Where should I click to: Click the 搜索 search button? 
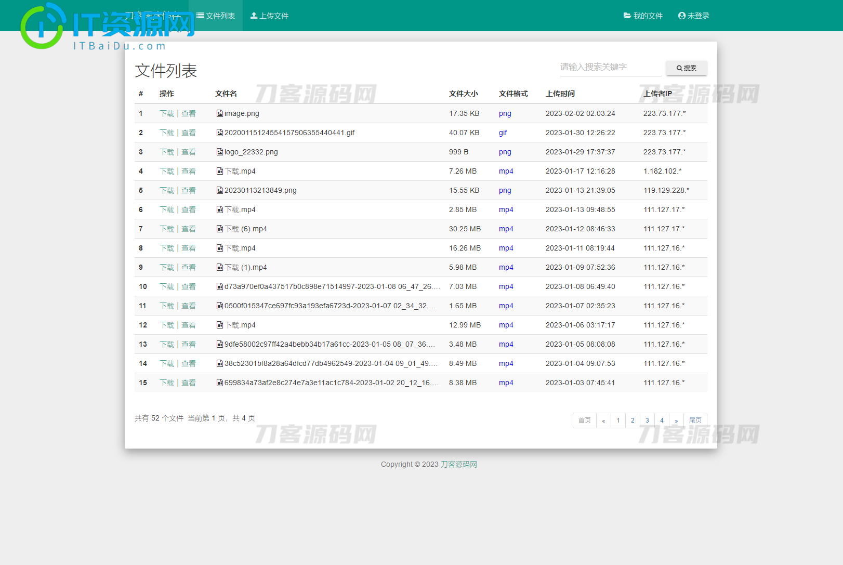tap(686, 68)
